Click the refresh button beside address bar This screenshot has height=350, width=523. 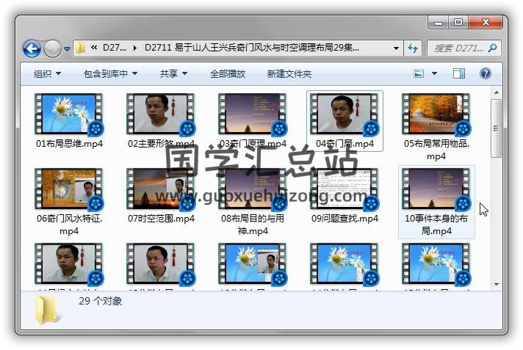pyautogui.click(x=413, y=48)
